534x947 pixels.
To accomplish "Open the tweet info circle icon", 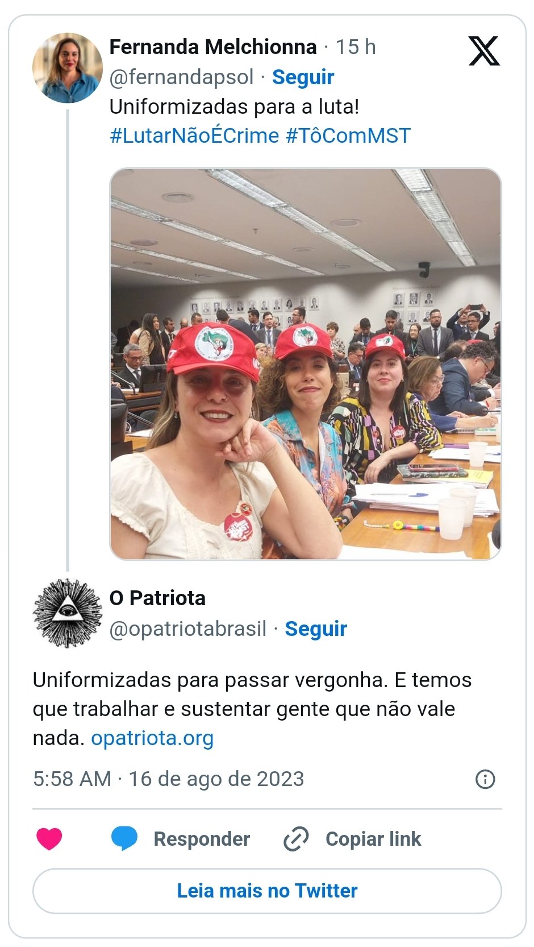I will 485,779.
